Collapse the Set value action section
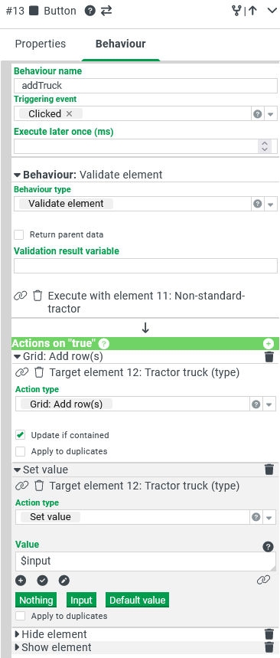280x658 pixels. click(x=18, y=470)
